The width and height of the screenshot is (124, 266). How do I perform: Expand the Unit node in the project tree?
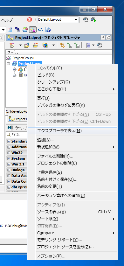coord(14,75)
